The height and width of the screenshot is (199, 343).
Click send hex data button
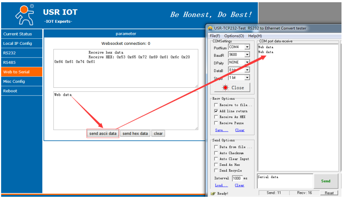coord(135,133)
